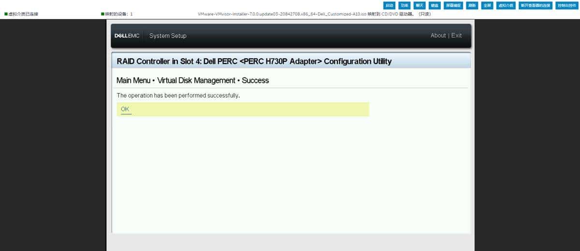Click the About link in System Setup
580x251 pixels.
coord(438,36)
